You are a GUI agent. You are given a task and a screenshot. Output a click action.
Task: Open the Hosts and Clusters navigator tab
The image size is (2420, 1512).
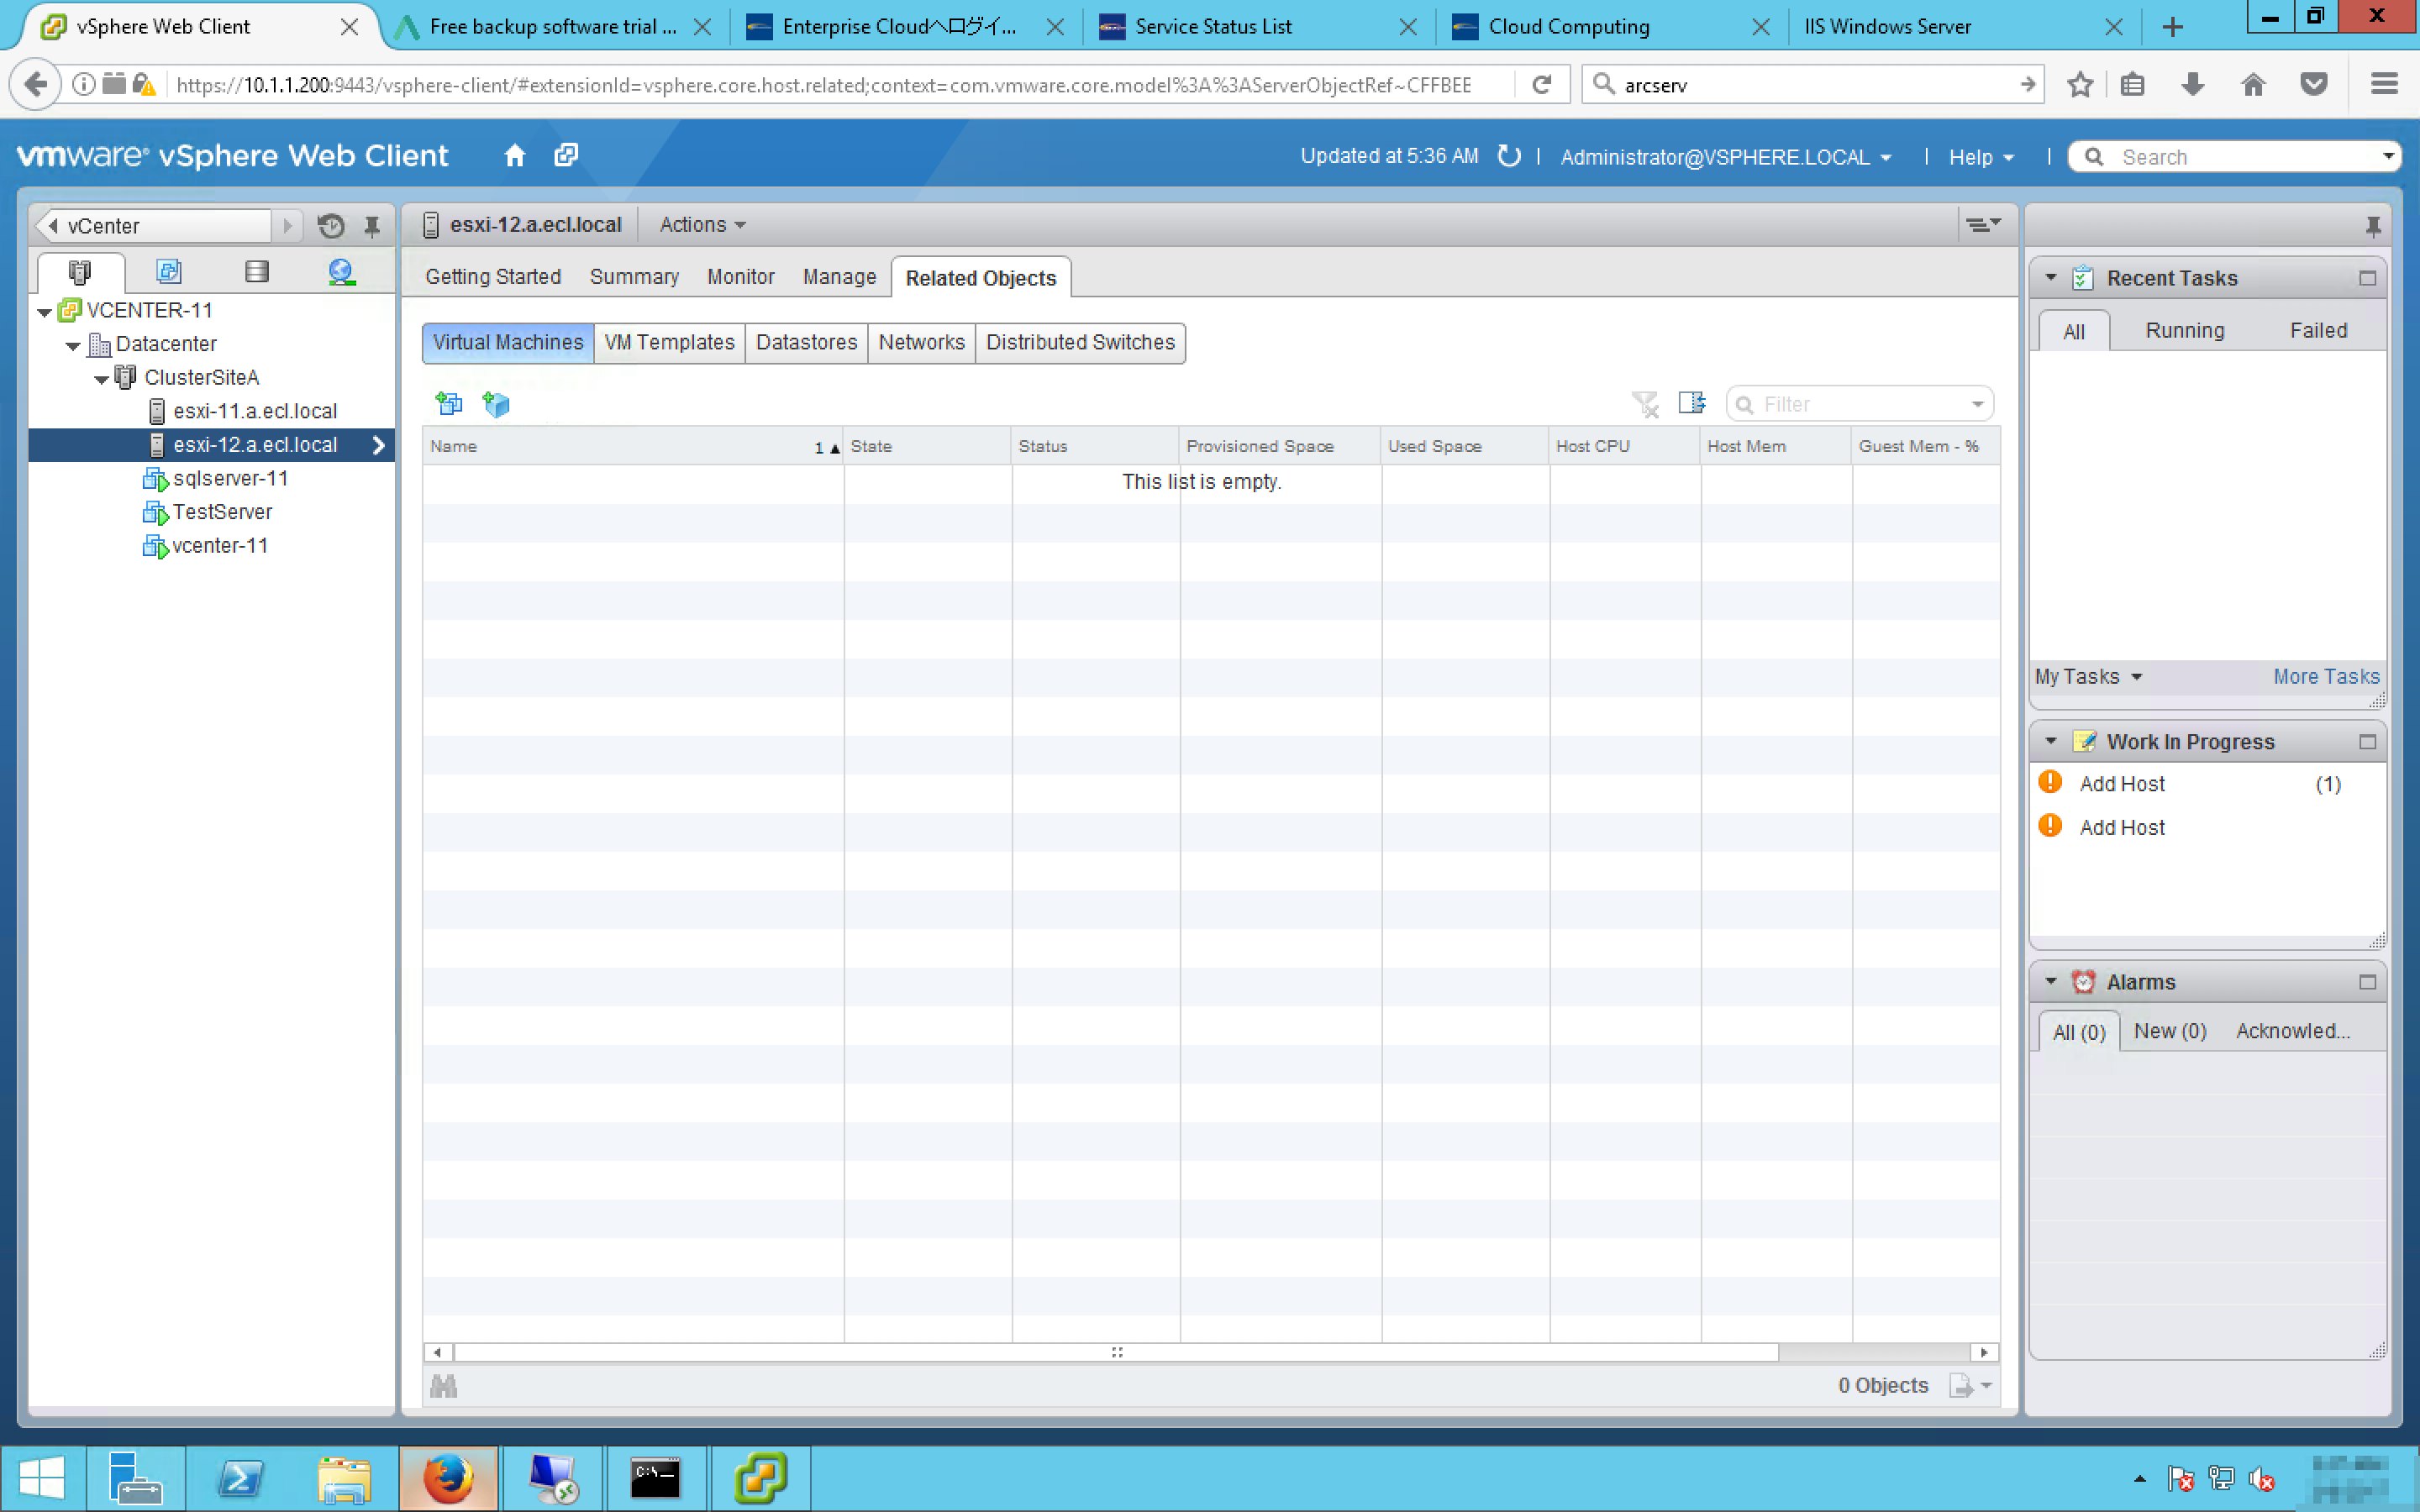pos(80,272)
